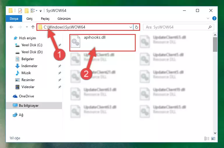
Task: Open the Customize Quick Access Toolbar dropdown arrow
Action: (40, 11)
